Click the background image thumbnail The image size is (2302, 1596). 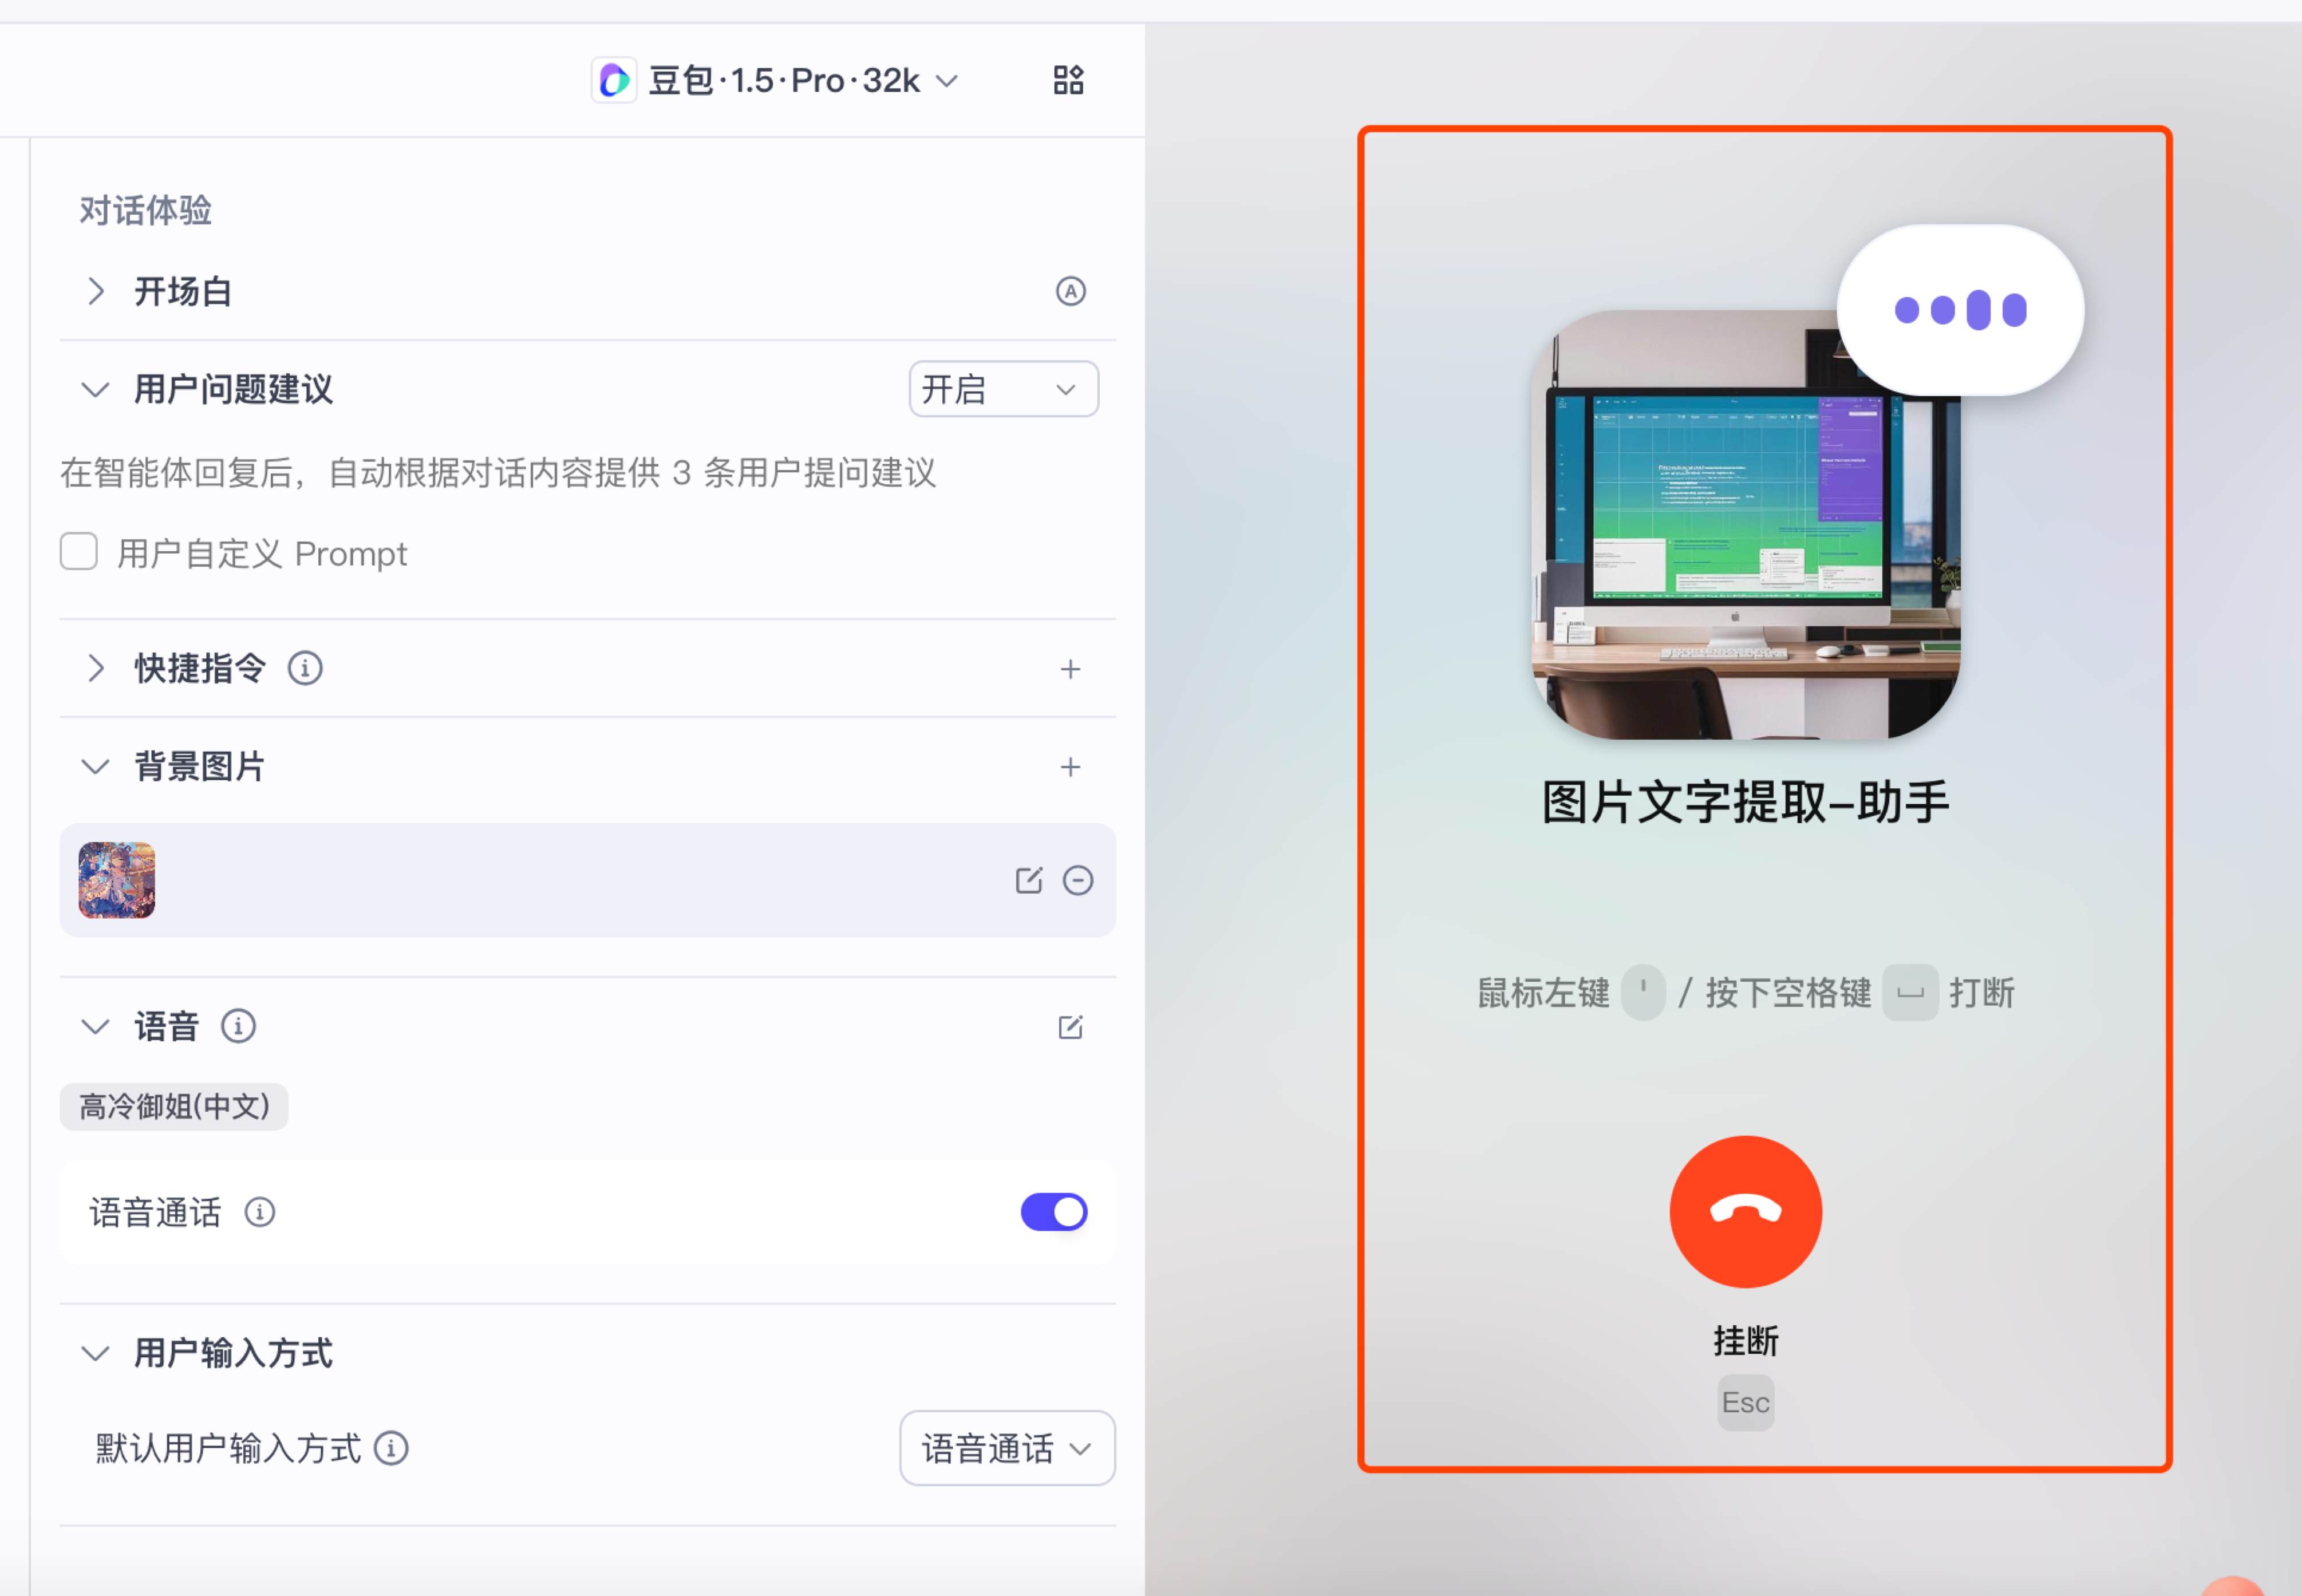click(117, 880)
